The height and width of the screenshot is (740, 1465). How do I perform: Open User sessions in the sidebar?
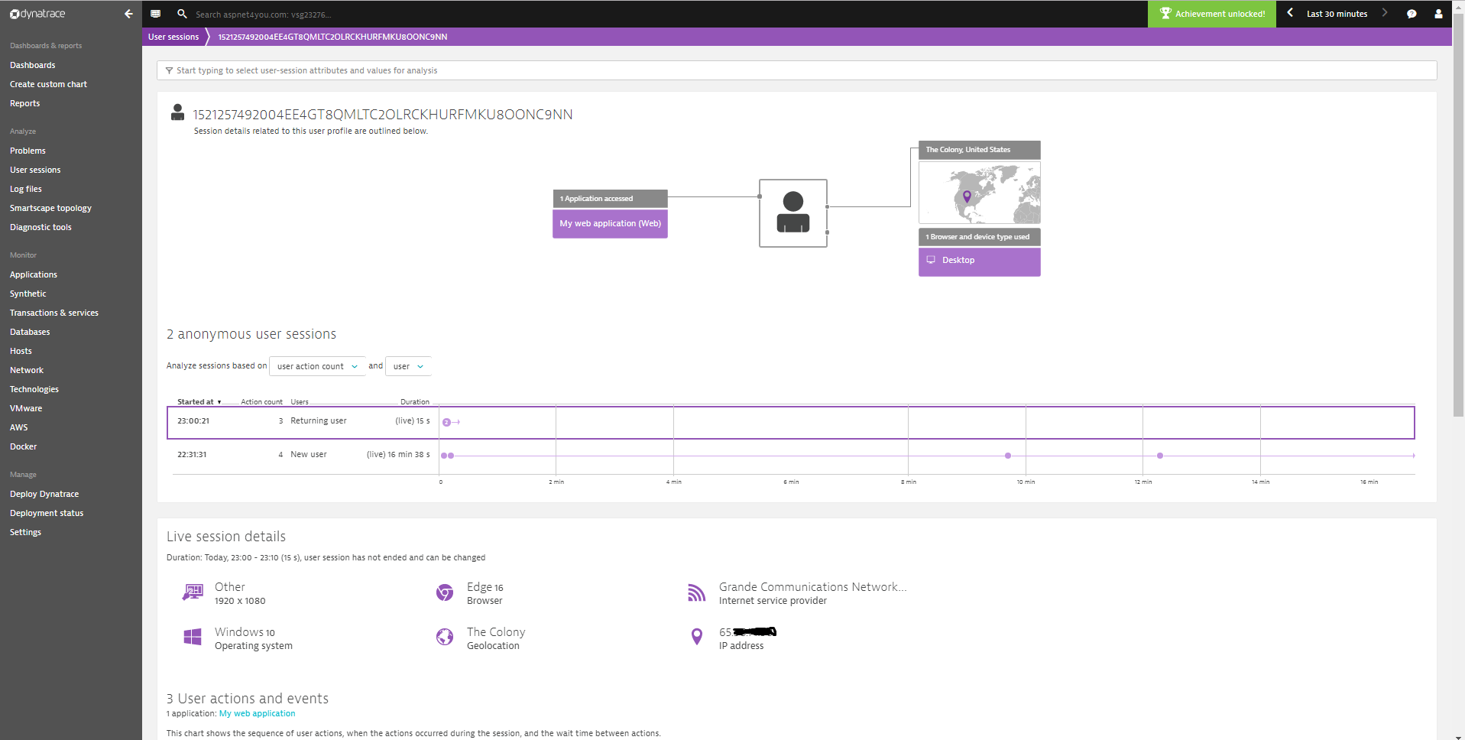coord(35,170)
